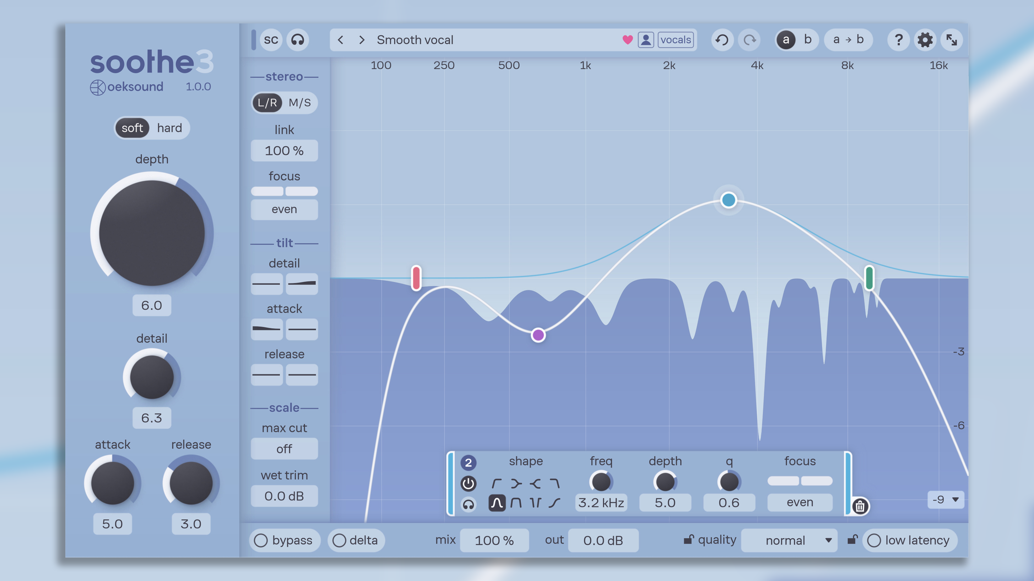The height and width of the screenshot is (581, 1034).
Task: Click the lock icon beside quality
Action: (689, 539)
